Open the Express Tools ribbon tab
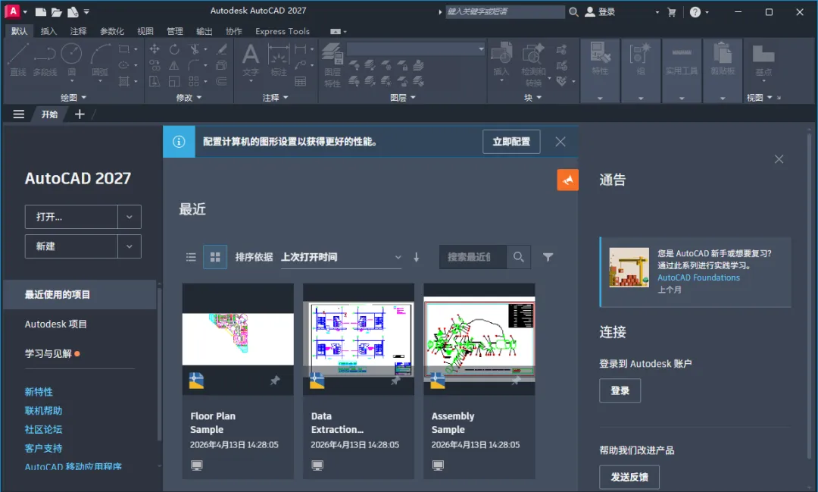This screenshot has width=818, height=492. point(283,31)
